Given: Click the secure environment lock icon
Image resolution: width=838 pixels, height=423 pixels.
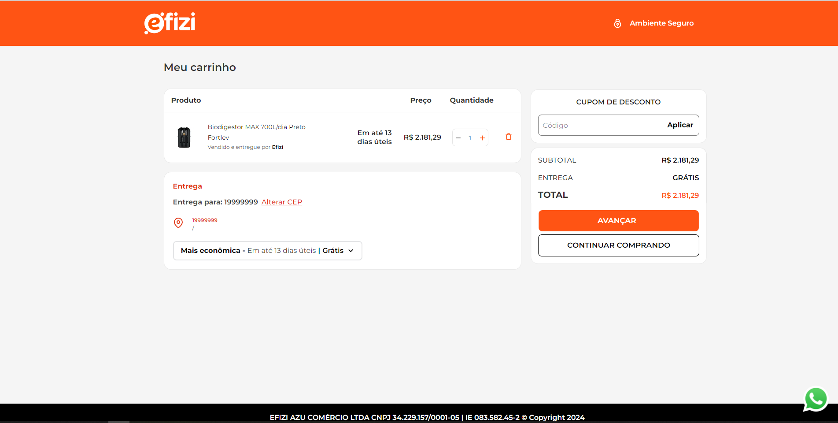Looking at the screenshot, I should click(617, 23).
